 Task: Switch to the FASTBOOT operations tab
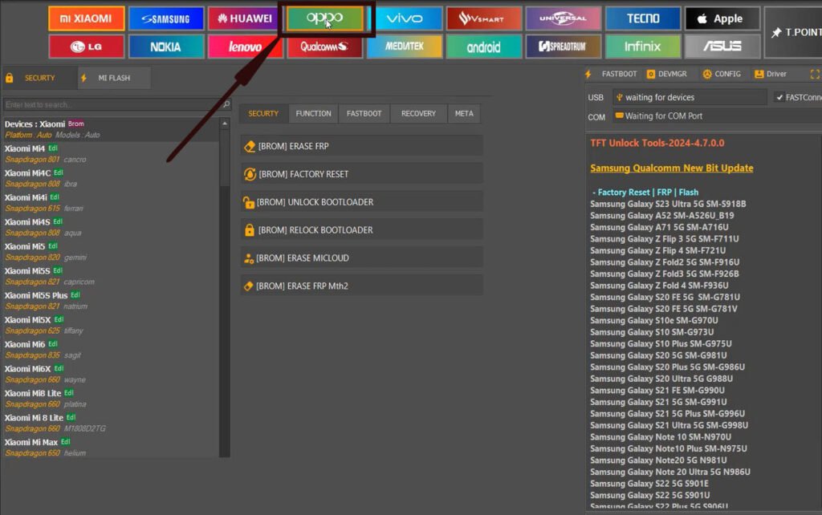364,113
